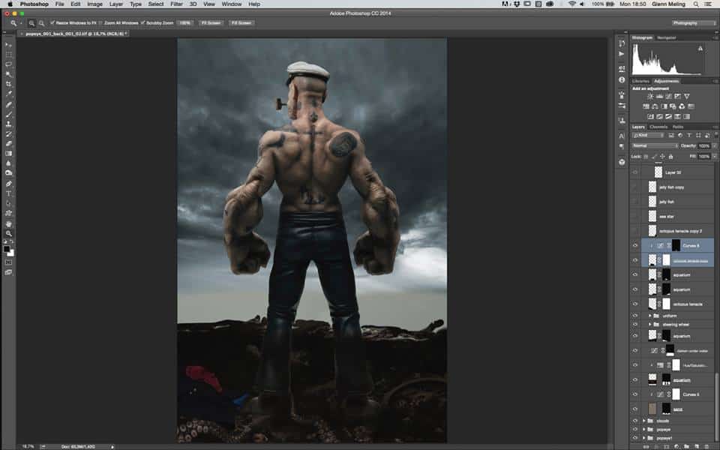Select the Brush tool
The image size is (720, 450).
(9, 114)
